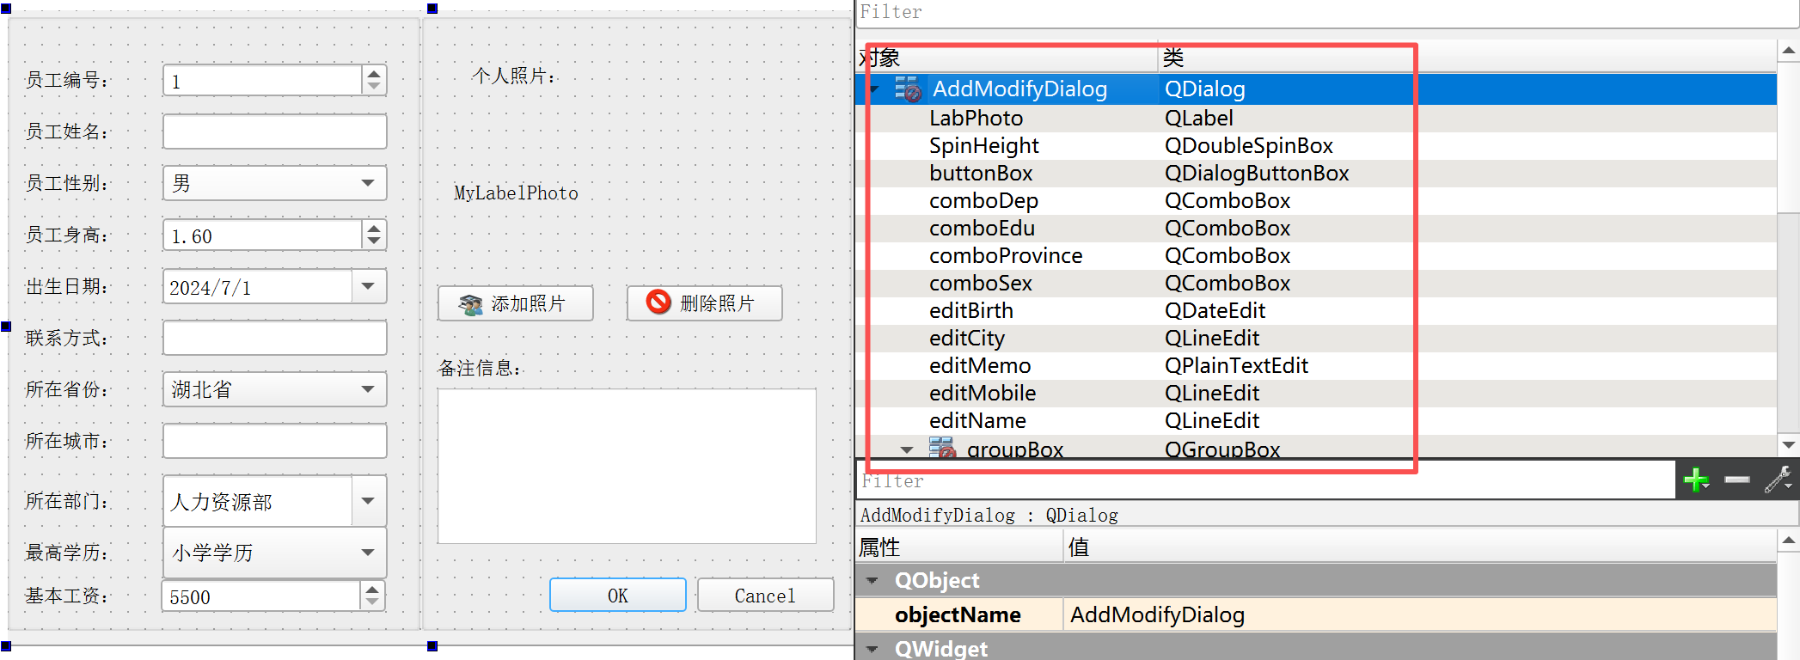Screen dimensions: 1800x660
Task: Select the editMobile row in object tree
Action: pyautogui.click(x=1315, y=393)
